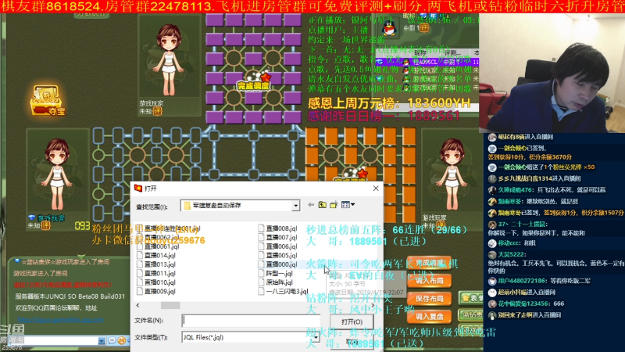Expand the game chat input dropdown arrow

[x=102, y=340]
